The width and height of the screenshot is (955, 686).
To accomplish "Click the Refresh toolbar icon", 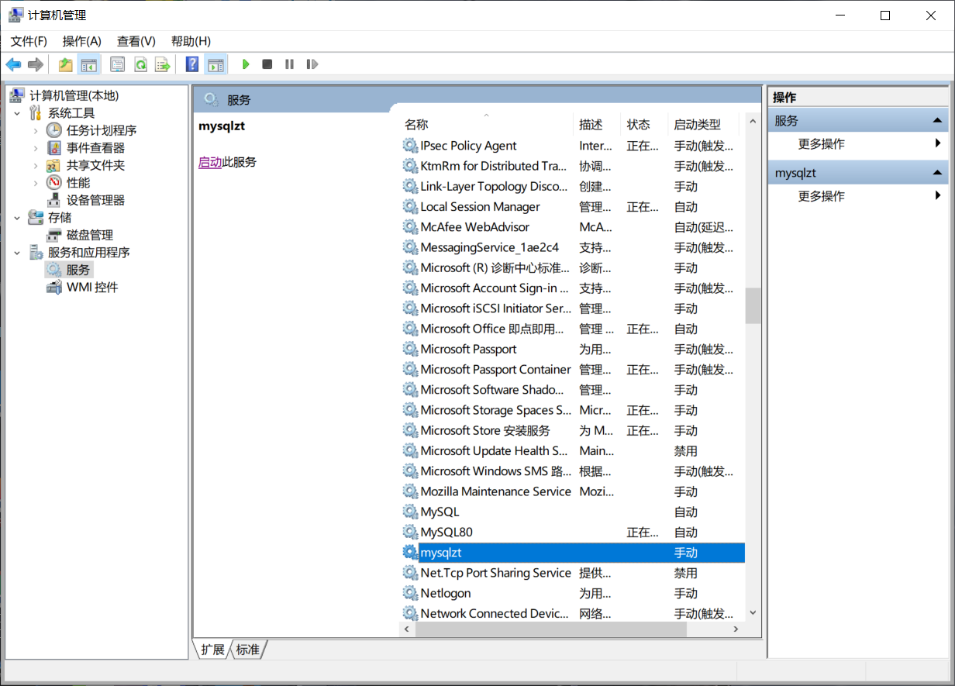I will tap(140, 64).
